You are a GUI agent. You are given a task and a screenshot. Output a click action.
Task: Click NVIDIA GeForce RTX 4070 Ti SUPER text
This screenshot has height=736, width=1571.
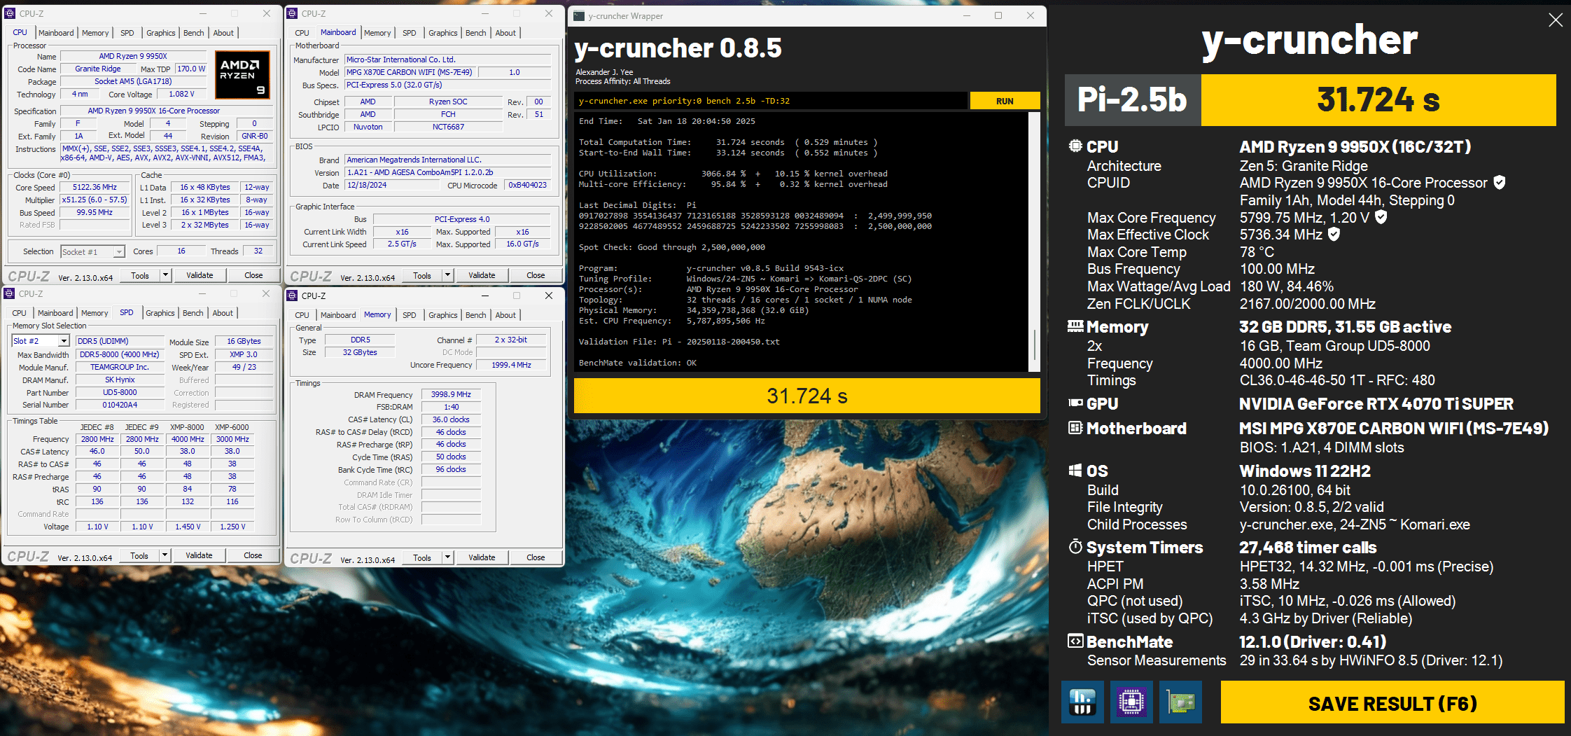coord(1376,404)
